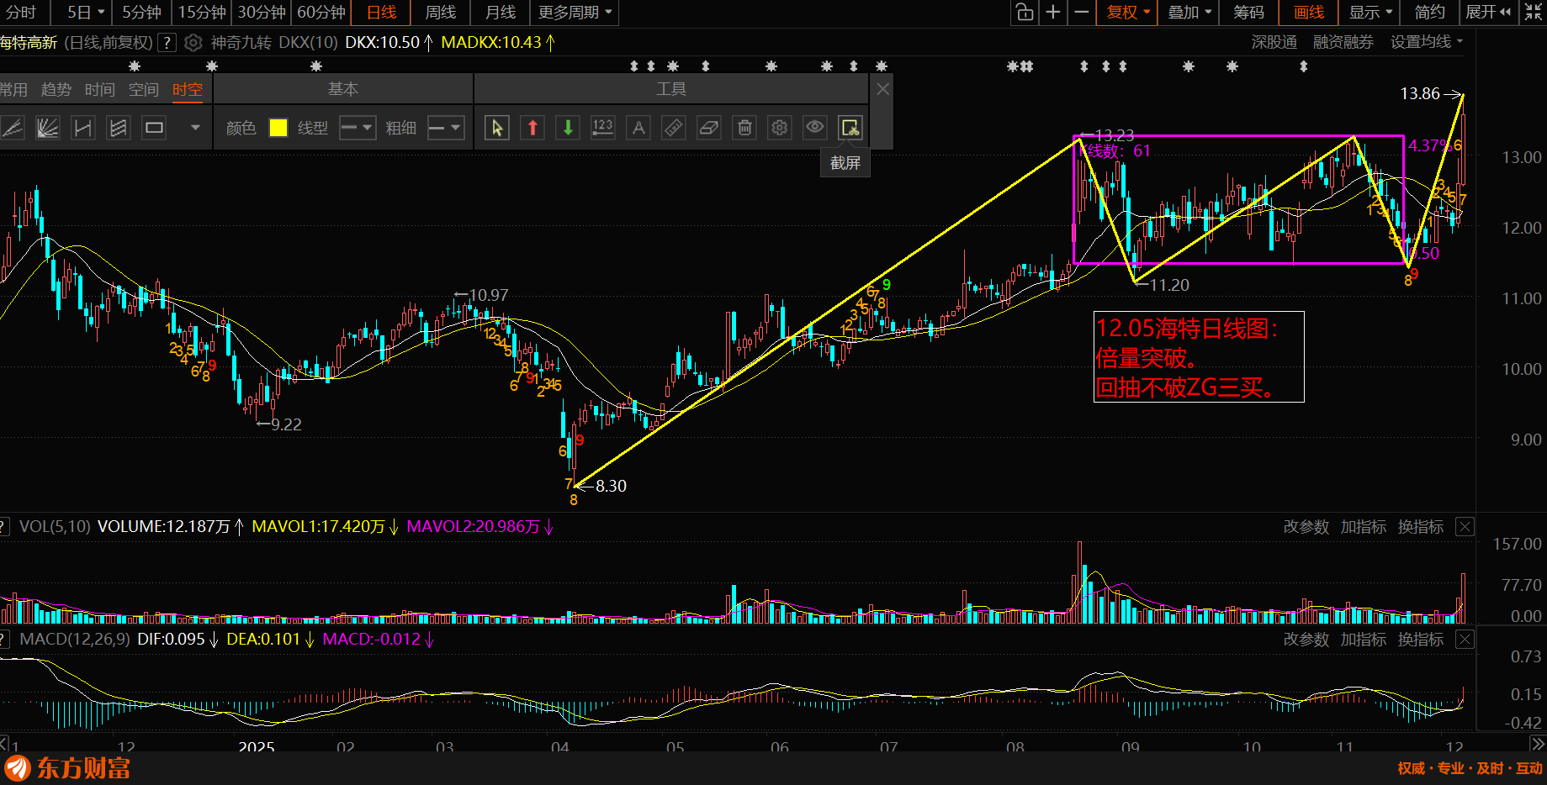1547x785 pixels.
Task: Click the 深股通 link
Action: 1274,42
